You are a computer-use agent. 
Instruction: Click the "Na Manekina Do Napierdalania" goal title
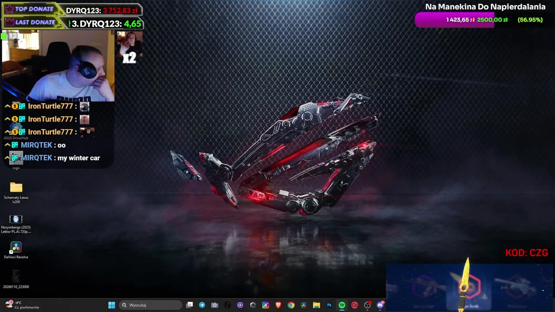pyautogui.click(x=485, y=6)
